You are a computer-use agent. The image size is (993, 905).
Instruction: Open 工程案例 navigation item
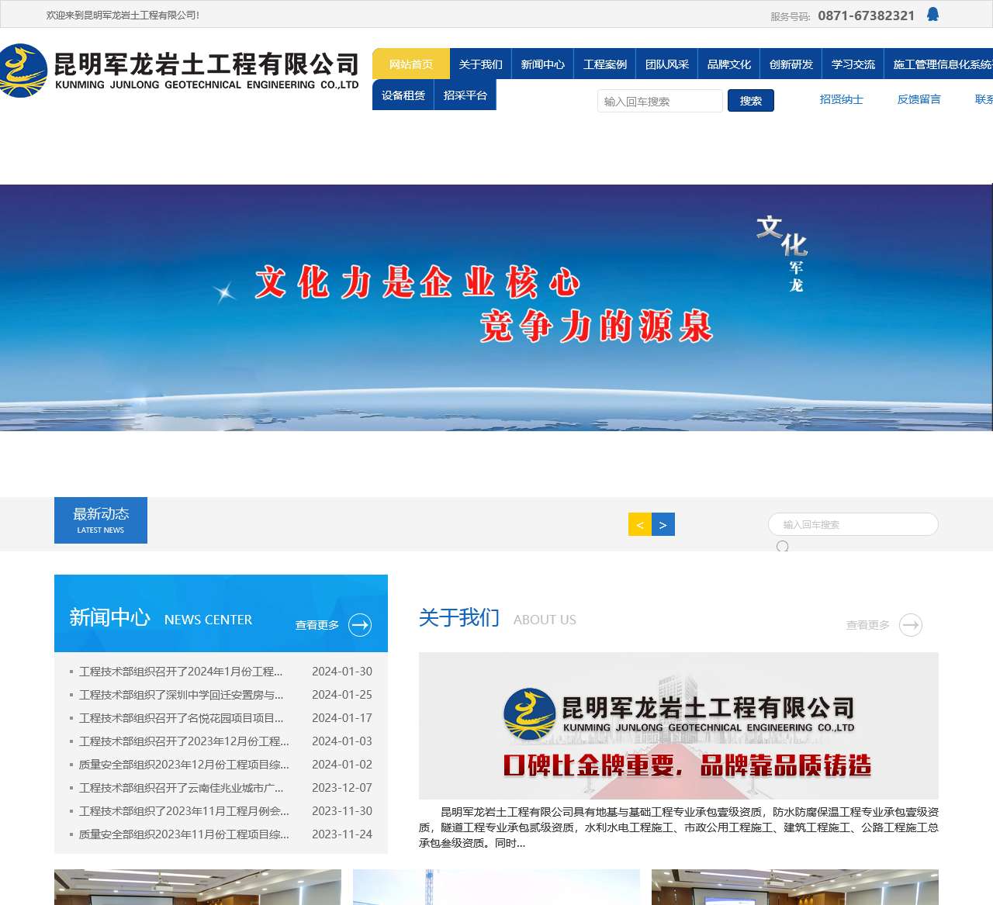click(605, 64)
